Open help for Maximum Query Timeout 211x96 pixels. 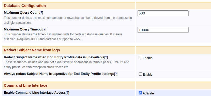[x=44, y=29]
